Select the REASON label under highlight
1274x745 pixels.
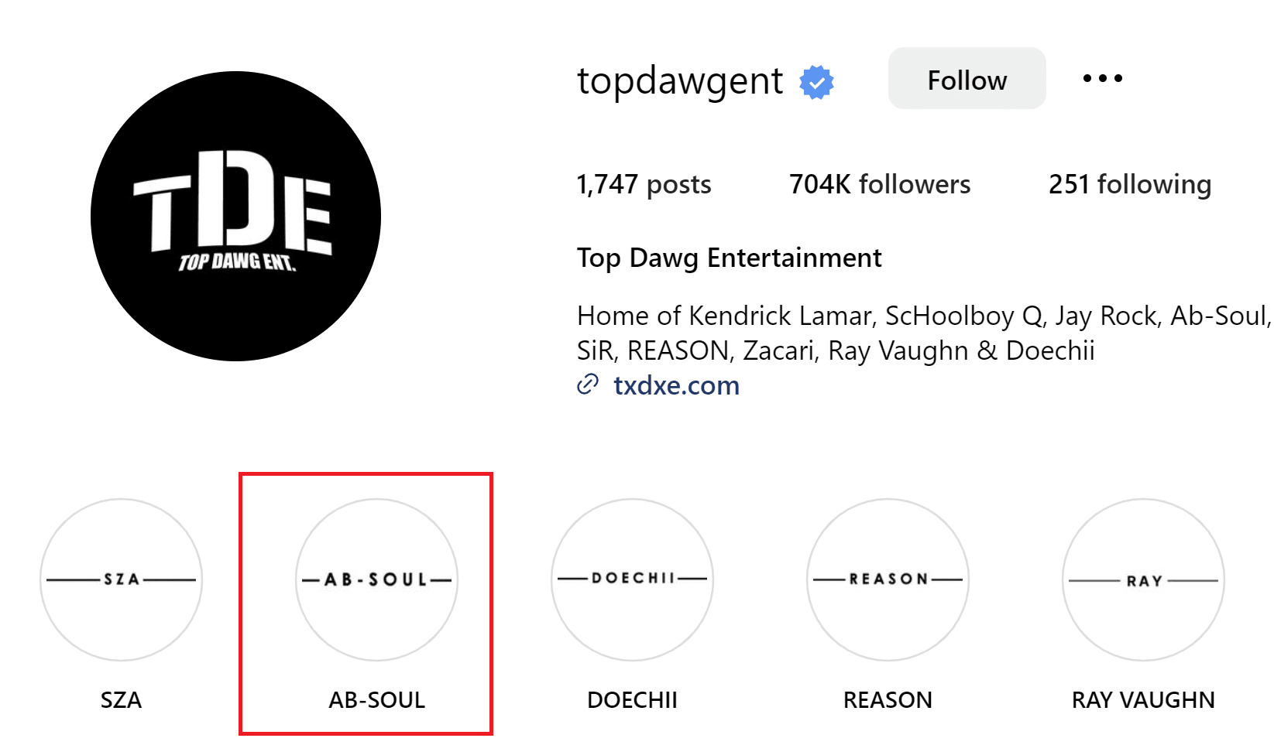click(888, 700)
